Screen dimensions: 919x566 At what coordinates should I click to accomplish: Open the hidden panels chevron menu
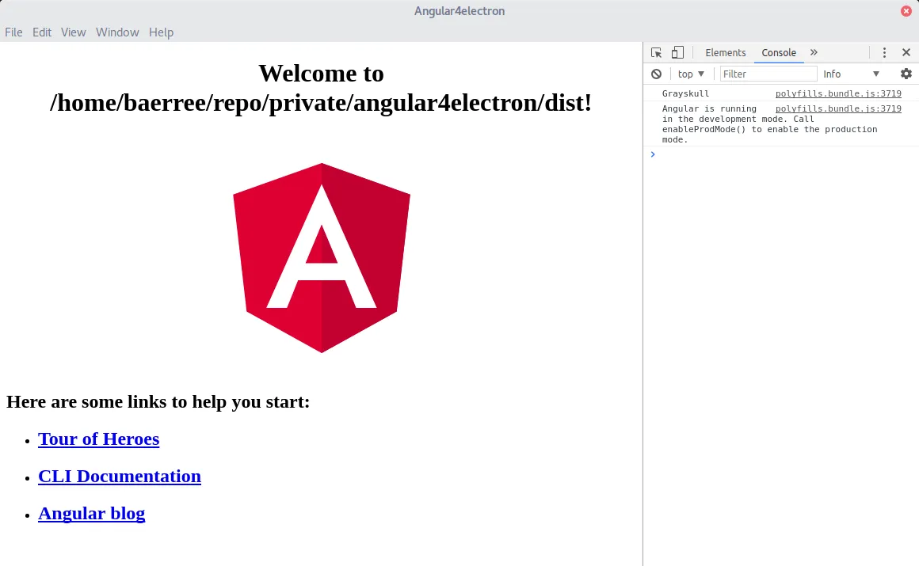click(x=814, y=52)
